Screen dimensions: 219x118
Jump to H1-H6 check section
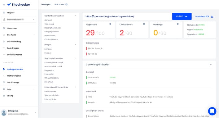[x=50, y=35]
